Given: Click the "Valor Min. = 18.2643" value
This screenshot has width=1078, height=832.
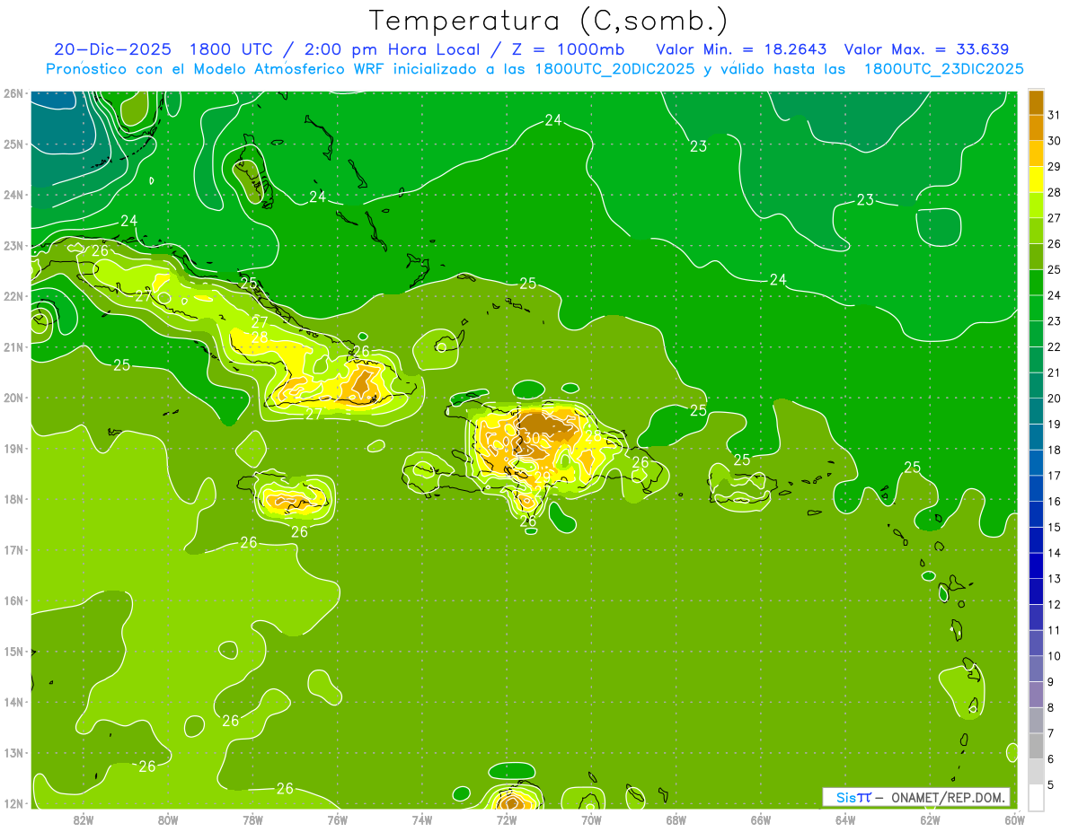Looking at the screenshot, I should [741, 49].
